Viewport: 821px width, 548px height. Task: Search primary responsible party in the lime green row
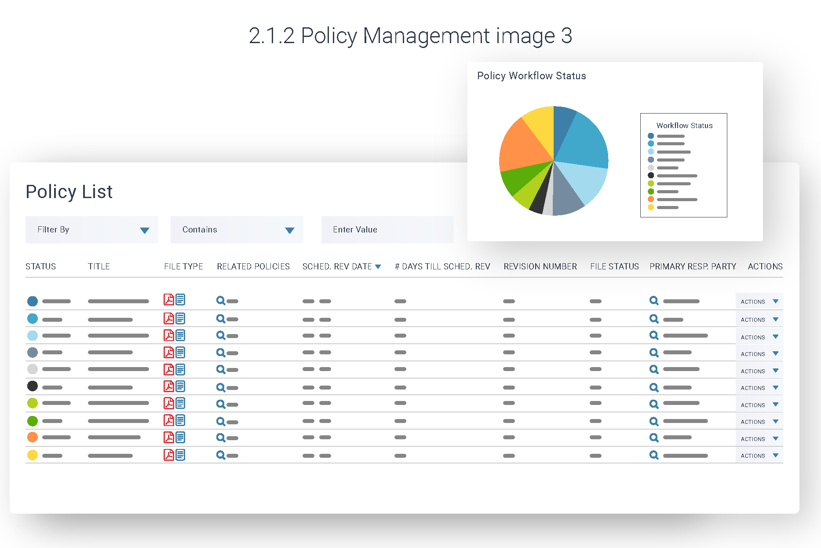pos(654,404)
